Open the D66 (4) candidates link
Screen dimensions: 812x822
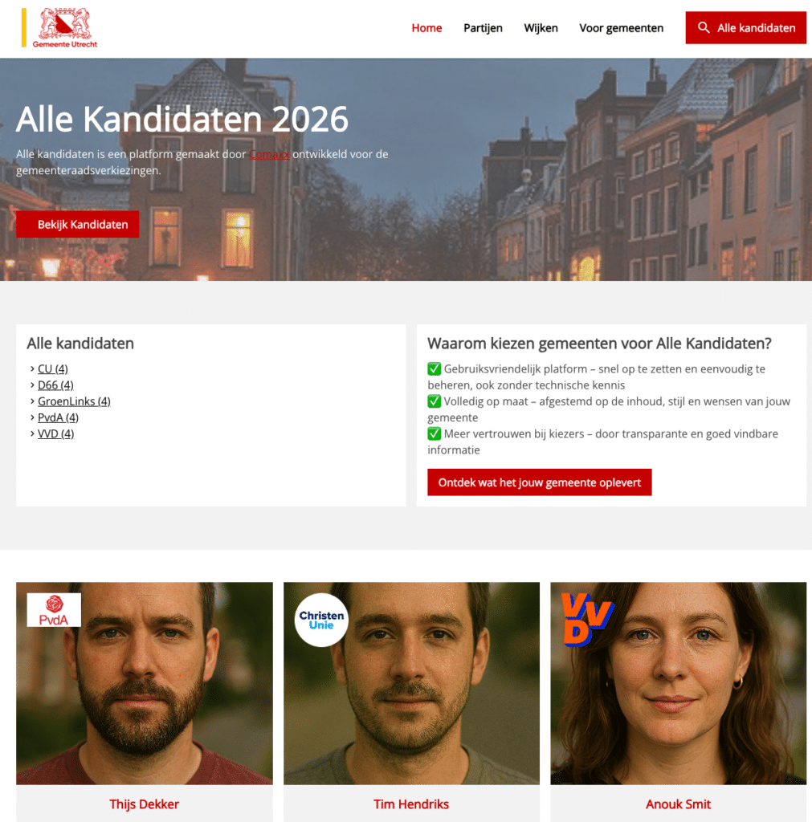tap(55, 385)
